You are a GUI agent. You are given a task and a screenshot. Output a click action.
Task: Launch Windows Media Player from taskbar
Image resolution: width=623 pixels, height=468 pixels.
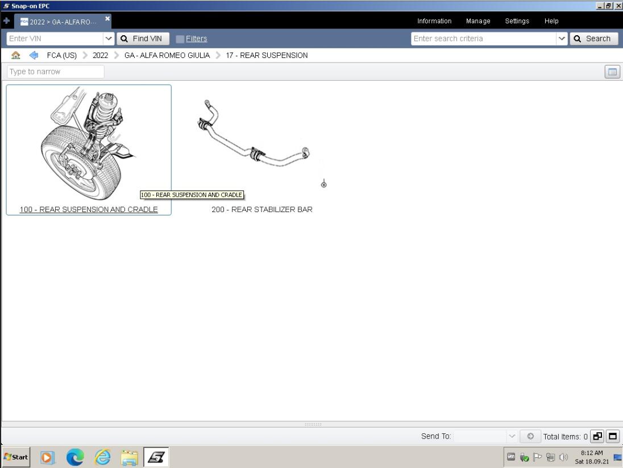point(47,458)
